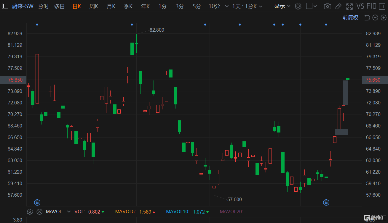Click the layout square icon in toolbar
The width and height of the screenshot is (388, 223).
click(309, 6)
